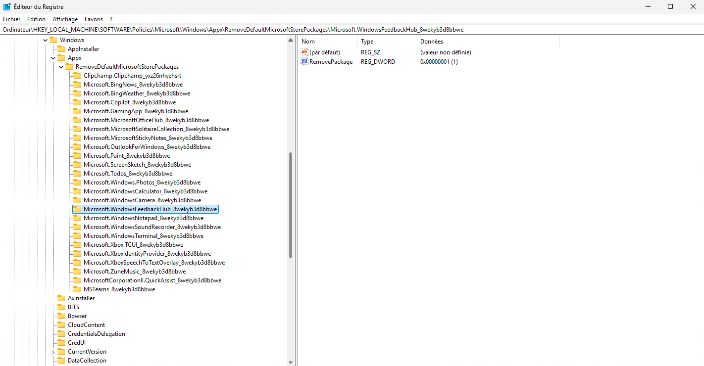
Task: Open the Favoris menu
Action: (94, 19)
